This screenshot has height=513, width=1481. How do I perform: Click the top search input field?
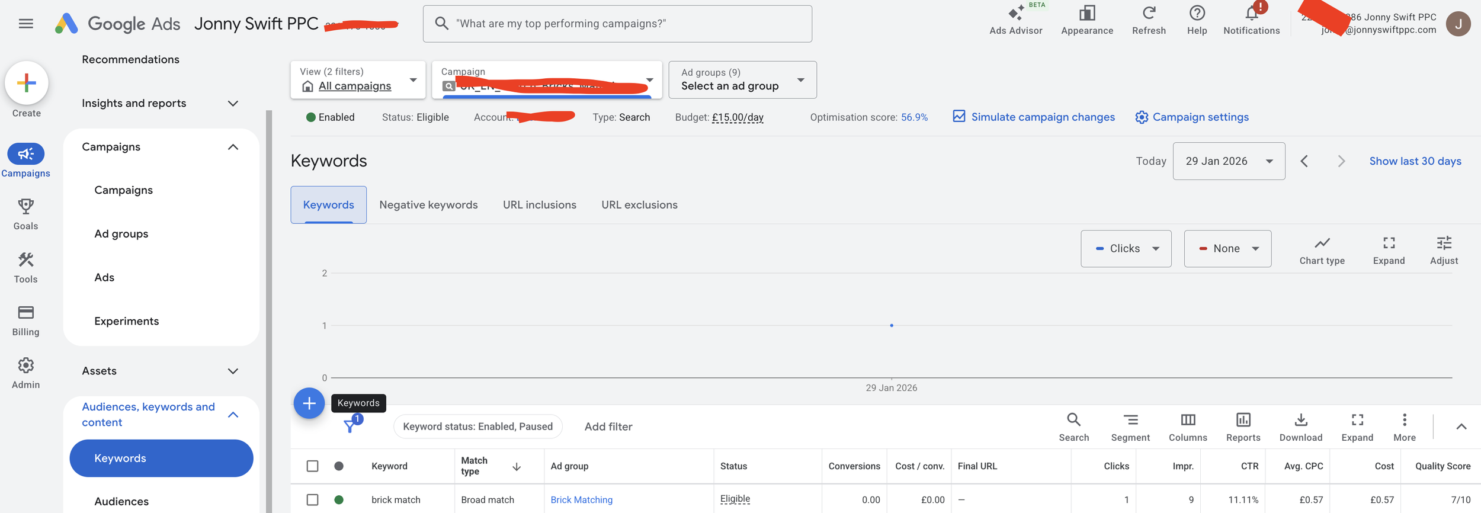coord(617,24)
